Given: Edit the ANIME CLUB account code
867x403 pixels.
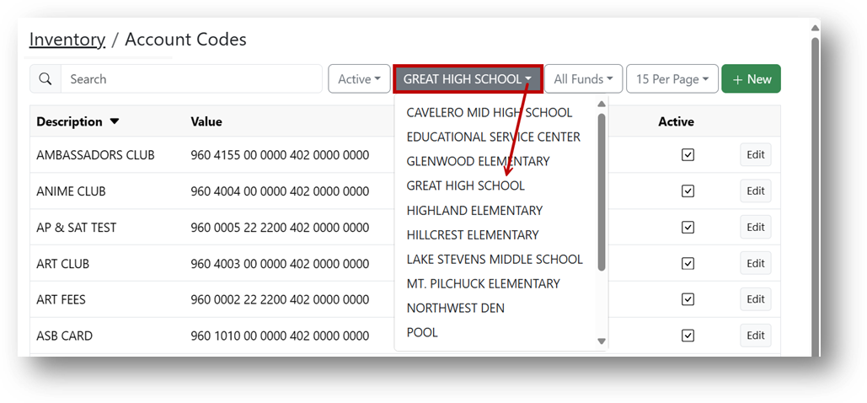Looking at the screenshot, I should tap(755, 191).
